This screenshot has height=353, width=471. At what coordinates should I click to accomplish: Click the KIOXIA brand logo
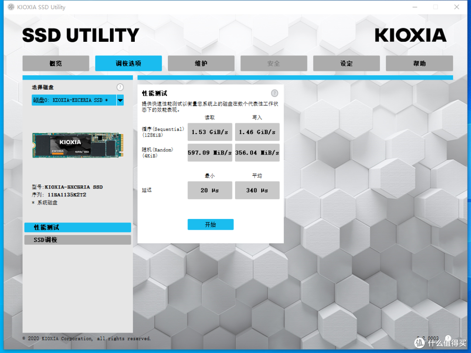click(x=410, y=36)
